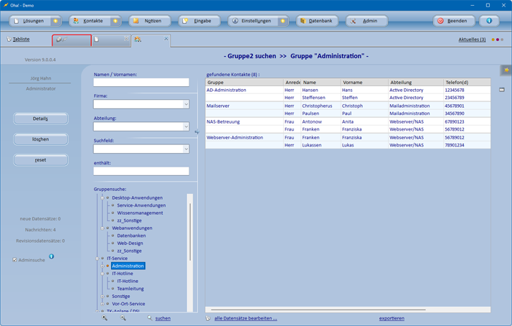512x326 pixels.
Task: Click the info icon next to Beenden
Action: tap(489, 21)
